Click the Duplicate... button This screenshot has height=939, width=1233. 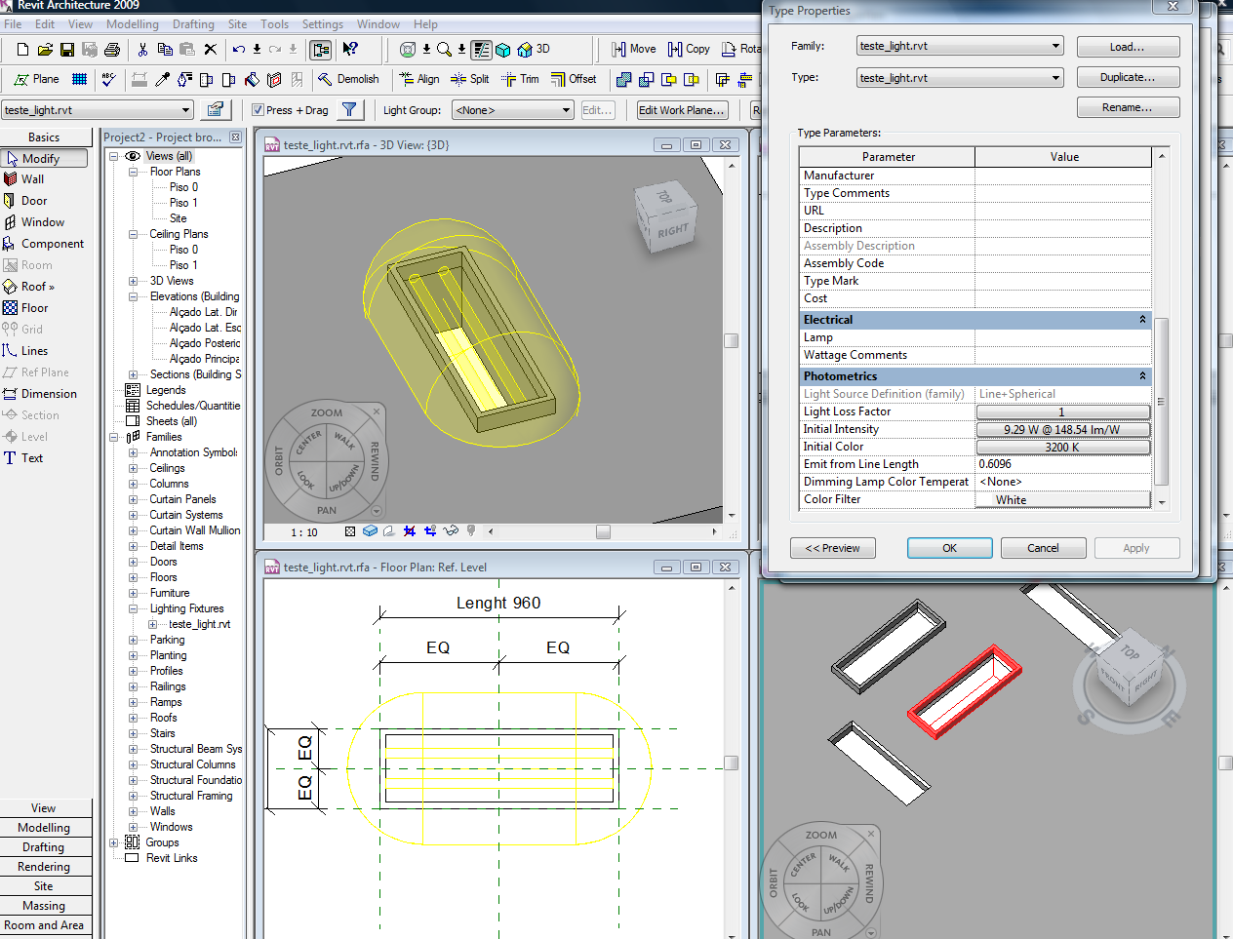click(x=1128, y=77)
